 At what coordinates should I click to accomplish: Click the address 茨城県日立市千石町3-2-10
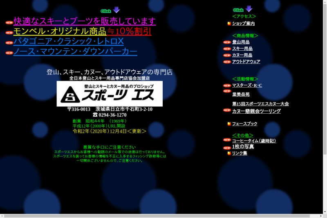(x=124, y=109)
